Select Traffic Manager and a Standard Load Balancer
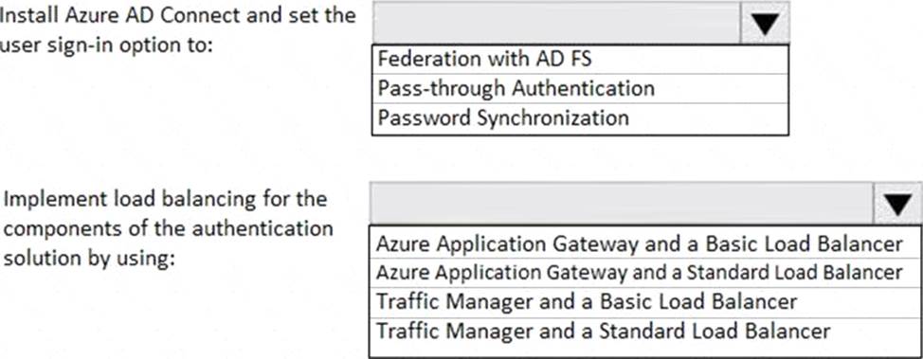923x359 pixels. pos(644,331)
